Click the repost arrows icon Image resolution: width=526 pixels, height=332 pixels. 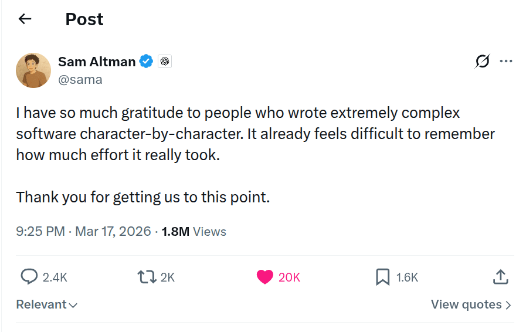coord(145,277)
